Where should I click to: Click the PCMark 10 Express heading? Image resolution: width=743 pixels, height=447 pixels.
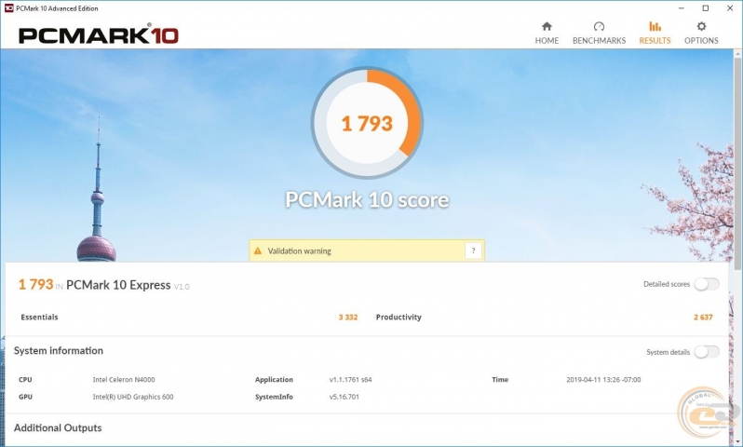click(x=118, y=285)
